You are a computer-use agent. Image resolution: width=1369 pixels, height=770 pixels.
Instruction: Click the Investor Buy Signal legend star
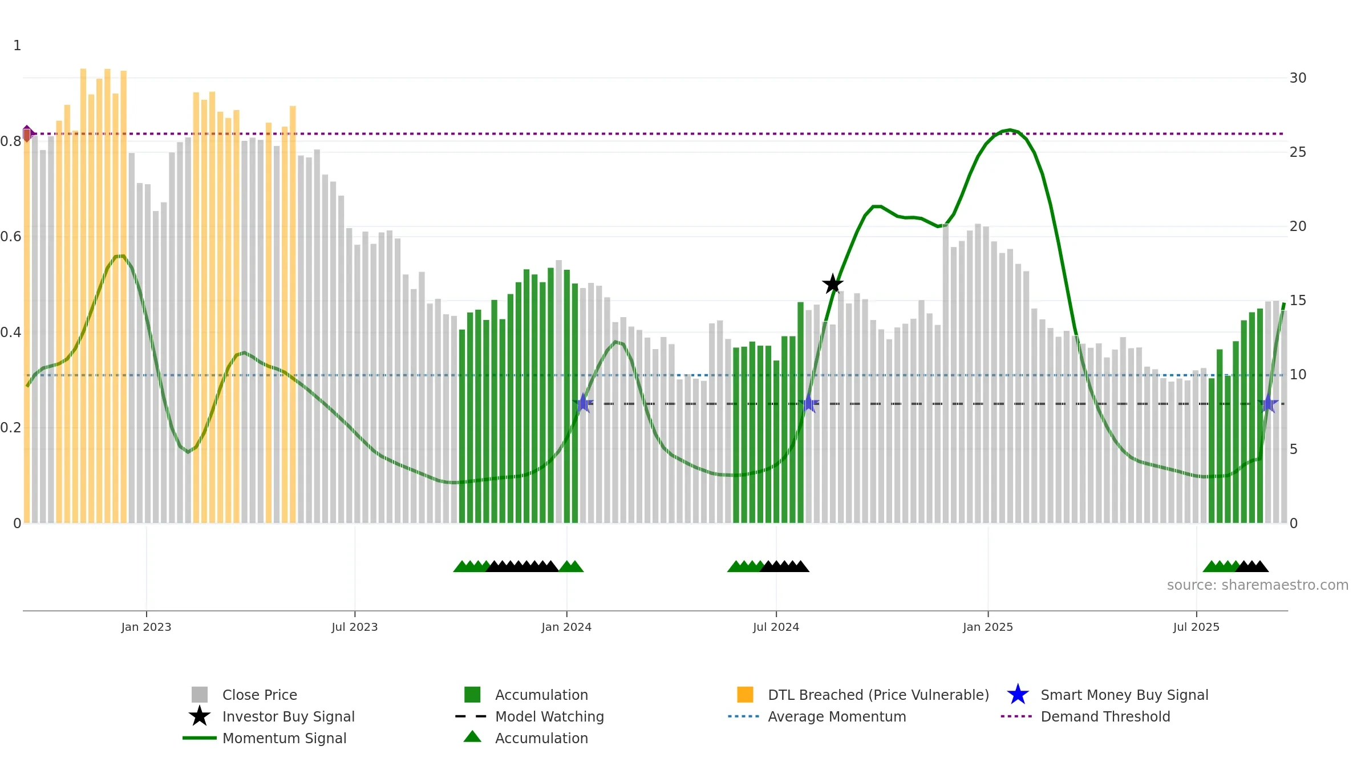pyautogui.click(x=200, y=716)
